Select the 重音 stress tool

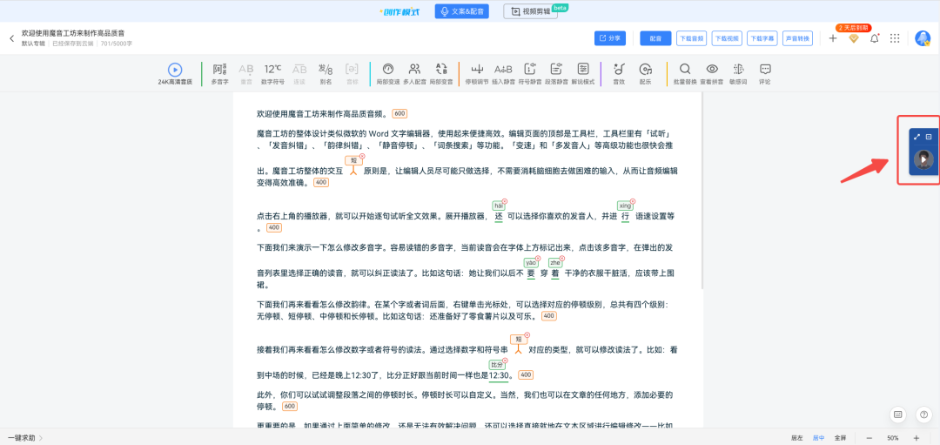(x=246, y=74)
